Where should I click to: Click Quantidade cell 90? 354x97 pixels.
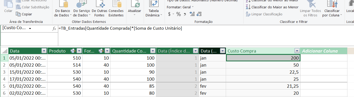[x=133, y=72]
